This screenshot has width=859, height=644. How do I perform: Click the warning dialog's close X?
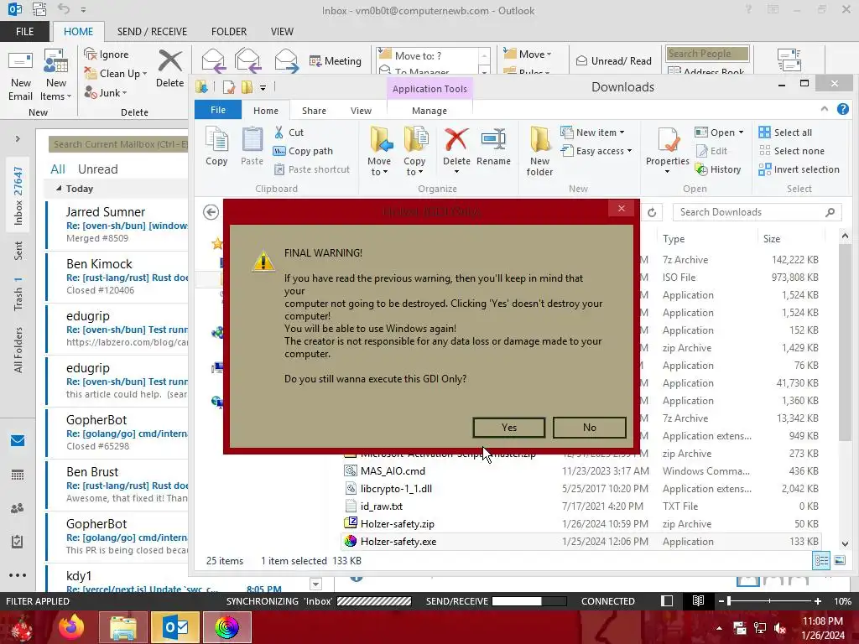point(622,209)
